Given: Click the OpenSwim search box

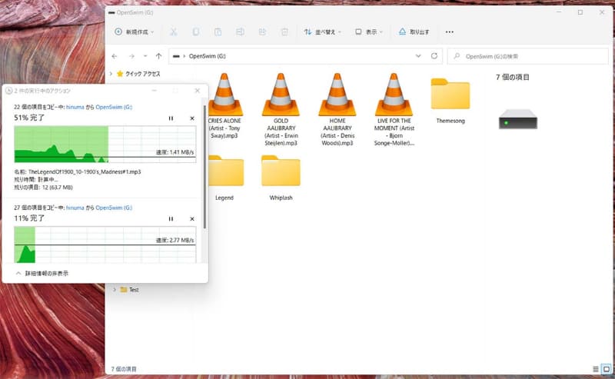Looking at the screenshot, I should [528, 56].
